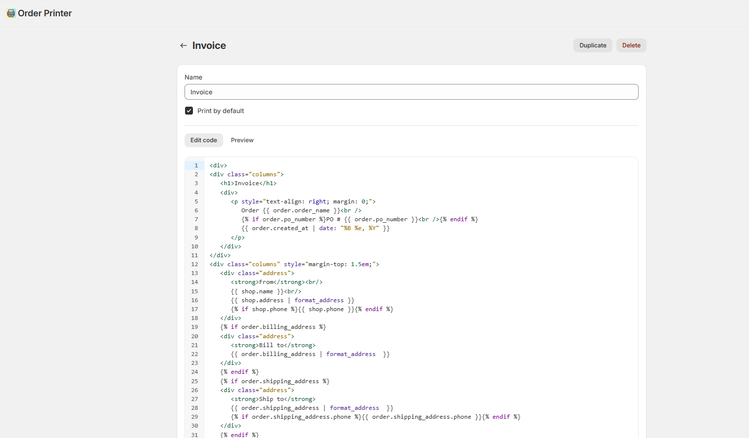Set cursor on the shop.name code line

(x=266, y=291)
